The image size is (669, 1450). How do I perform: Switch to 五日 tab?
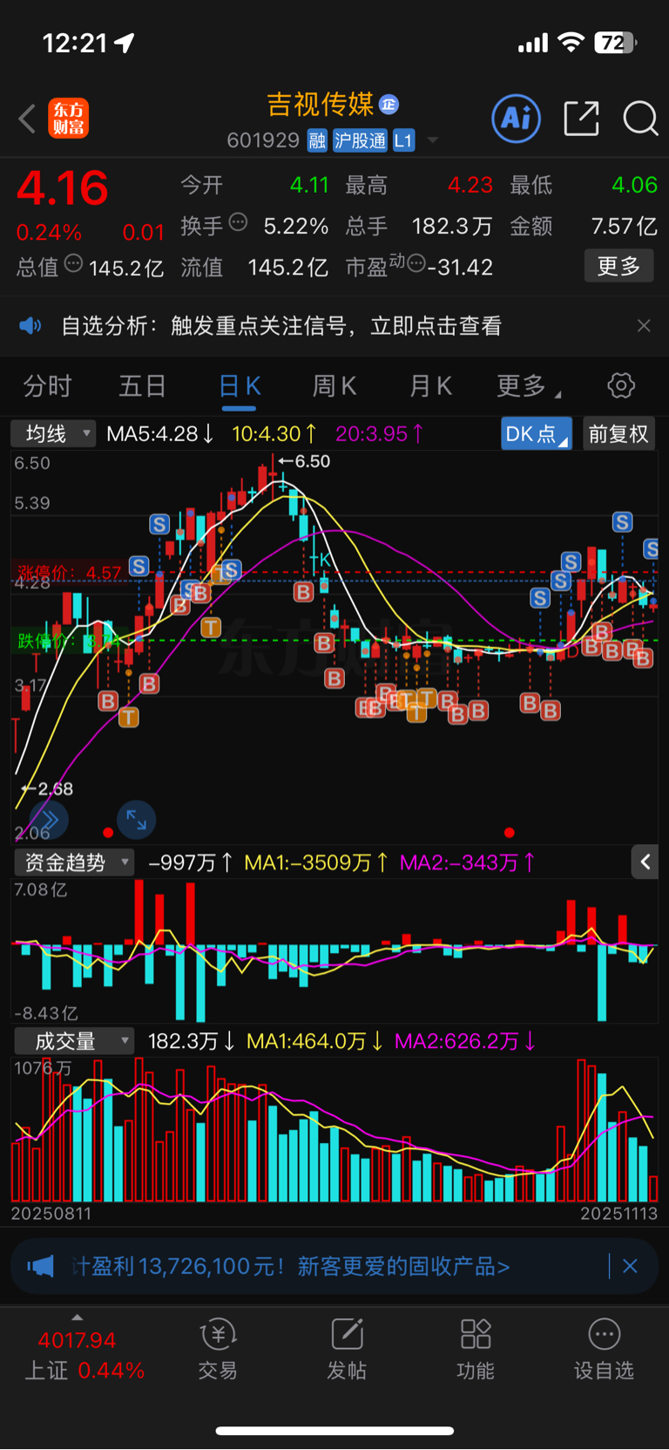point(142,385)
